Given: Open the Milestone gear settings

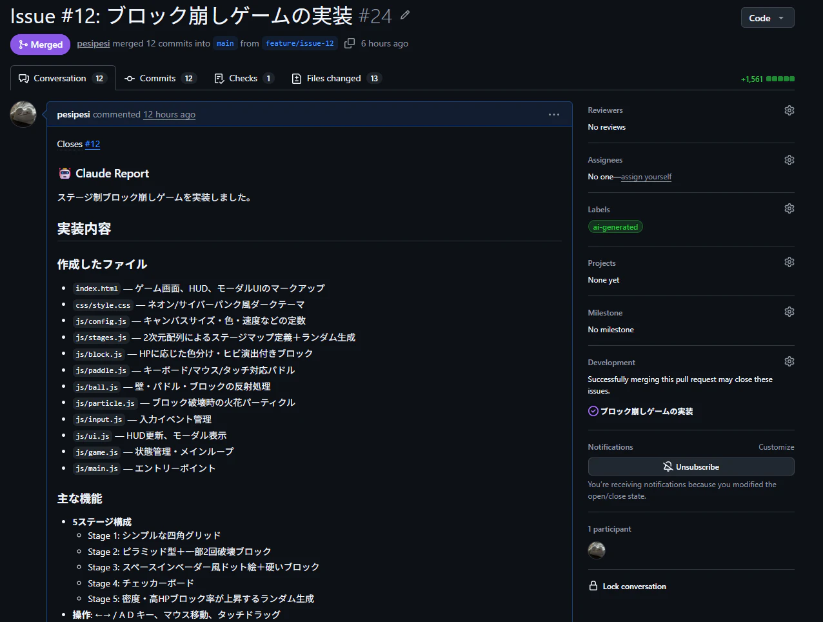Looking at the screenshot, I should click(x=789, y=312).
